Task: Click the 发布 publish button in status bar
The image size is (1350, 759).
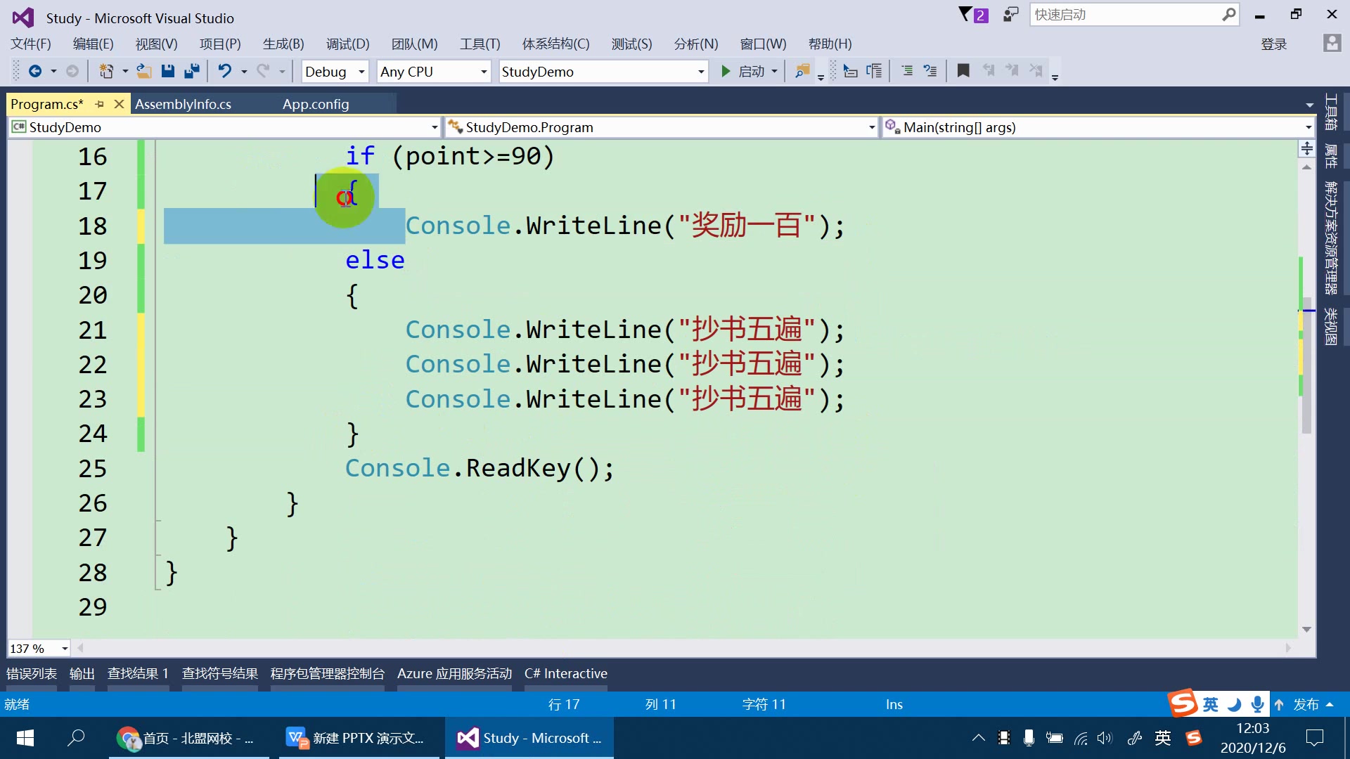Action: pos(1306,704)
